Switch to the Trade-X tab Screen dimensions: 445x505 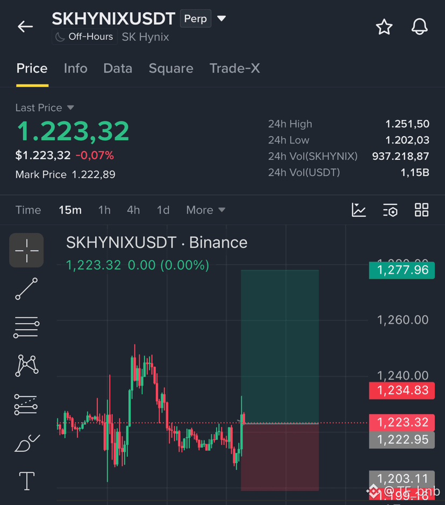click(x=234, y=68)
